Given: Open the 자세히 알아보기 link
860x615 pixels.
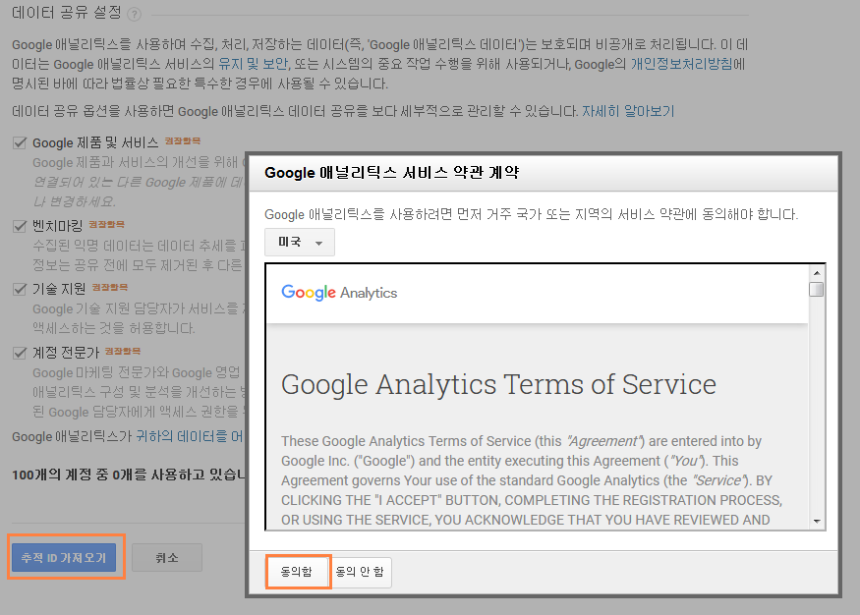Looking at the screenshot, I should point(628,111).
